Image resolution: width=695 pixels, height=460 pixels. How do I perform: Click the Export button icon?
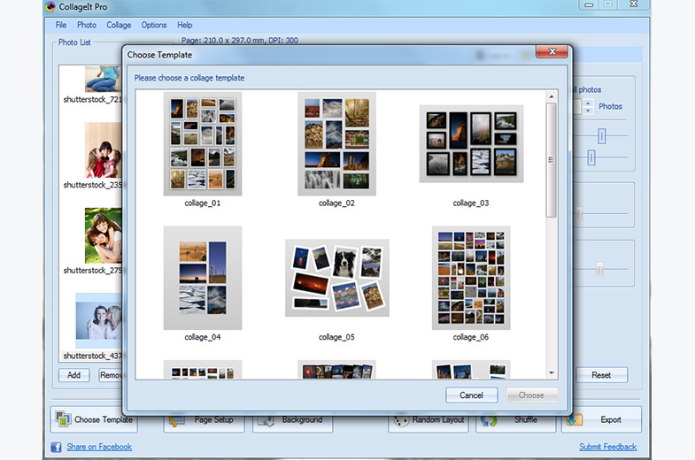(x=574, y=420)
